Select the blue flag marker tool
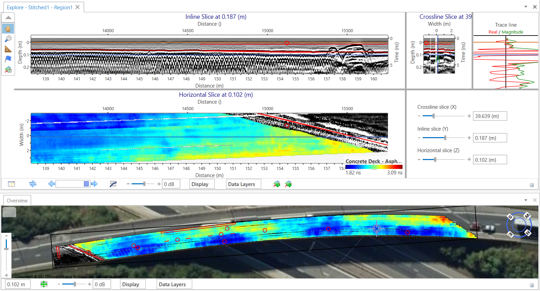The height and width of the screenshot is (291, 540). coord(8,59)
